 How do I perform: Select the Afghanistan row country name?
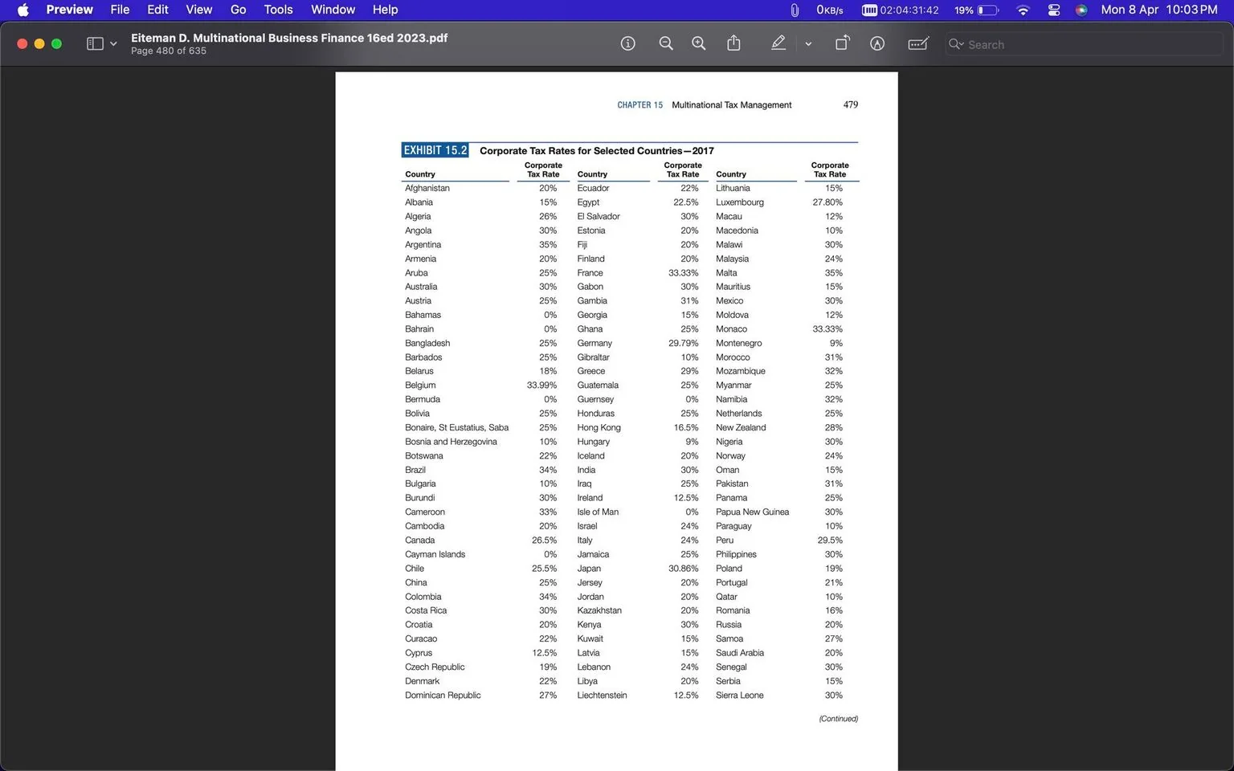click(x=427, y=188)
